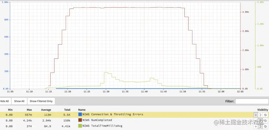
Task: Click the blue Connection & Throttling Errors swatch
Action: 80,114
